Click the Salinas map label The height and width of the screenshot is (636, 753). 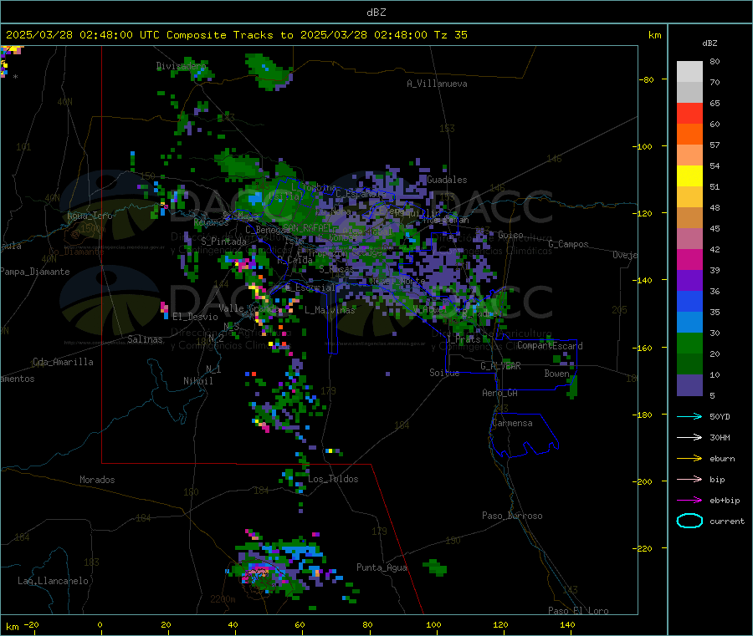[145, 339]
